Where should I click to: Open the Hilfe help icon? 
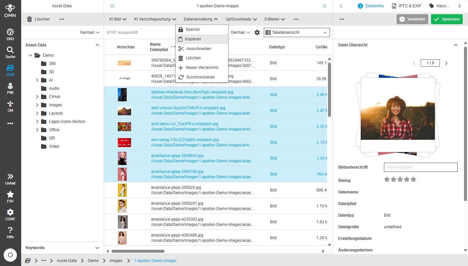[x=10, y=233]
